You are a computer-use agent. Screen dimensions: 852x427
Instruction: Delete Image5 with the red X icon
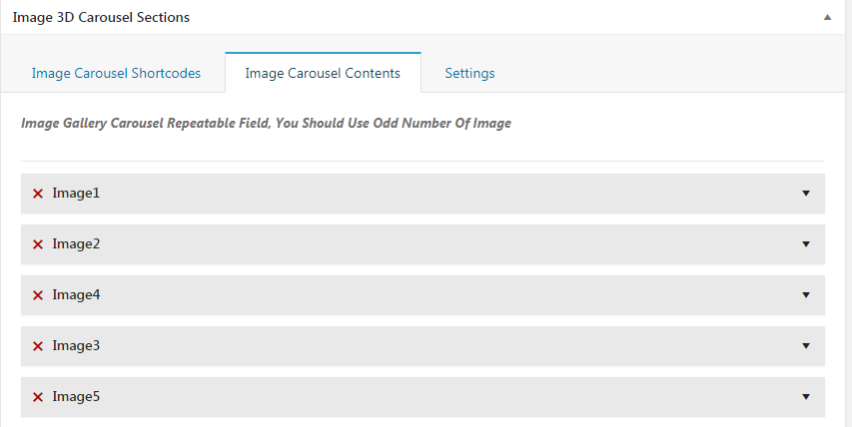pyautogui.click(x=38, y=397)
